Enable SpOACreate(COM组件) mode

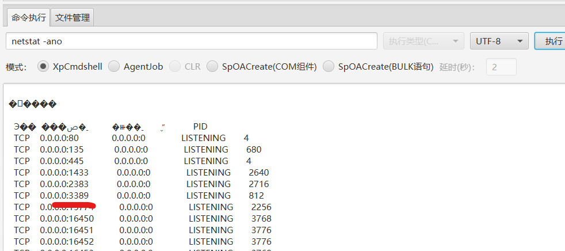(x=212, y=66)
